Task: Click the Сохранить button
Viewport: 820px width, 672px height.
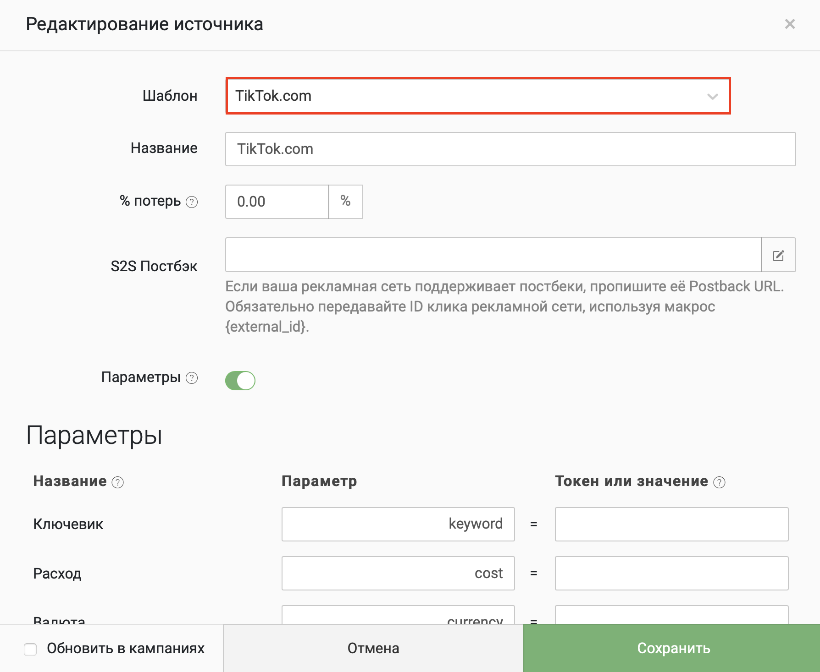Action: pos(671,648)
